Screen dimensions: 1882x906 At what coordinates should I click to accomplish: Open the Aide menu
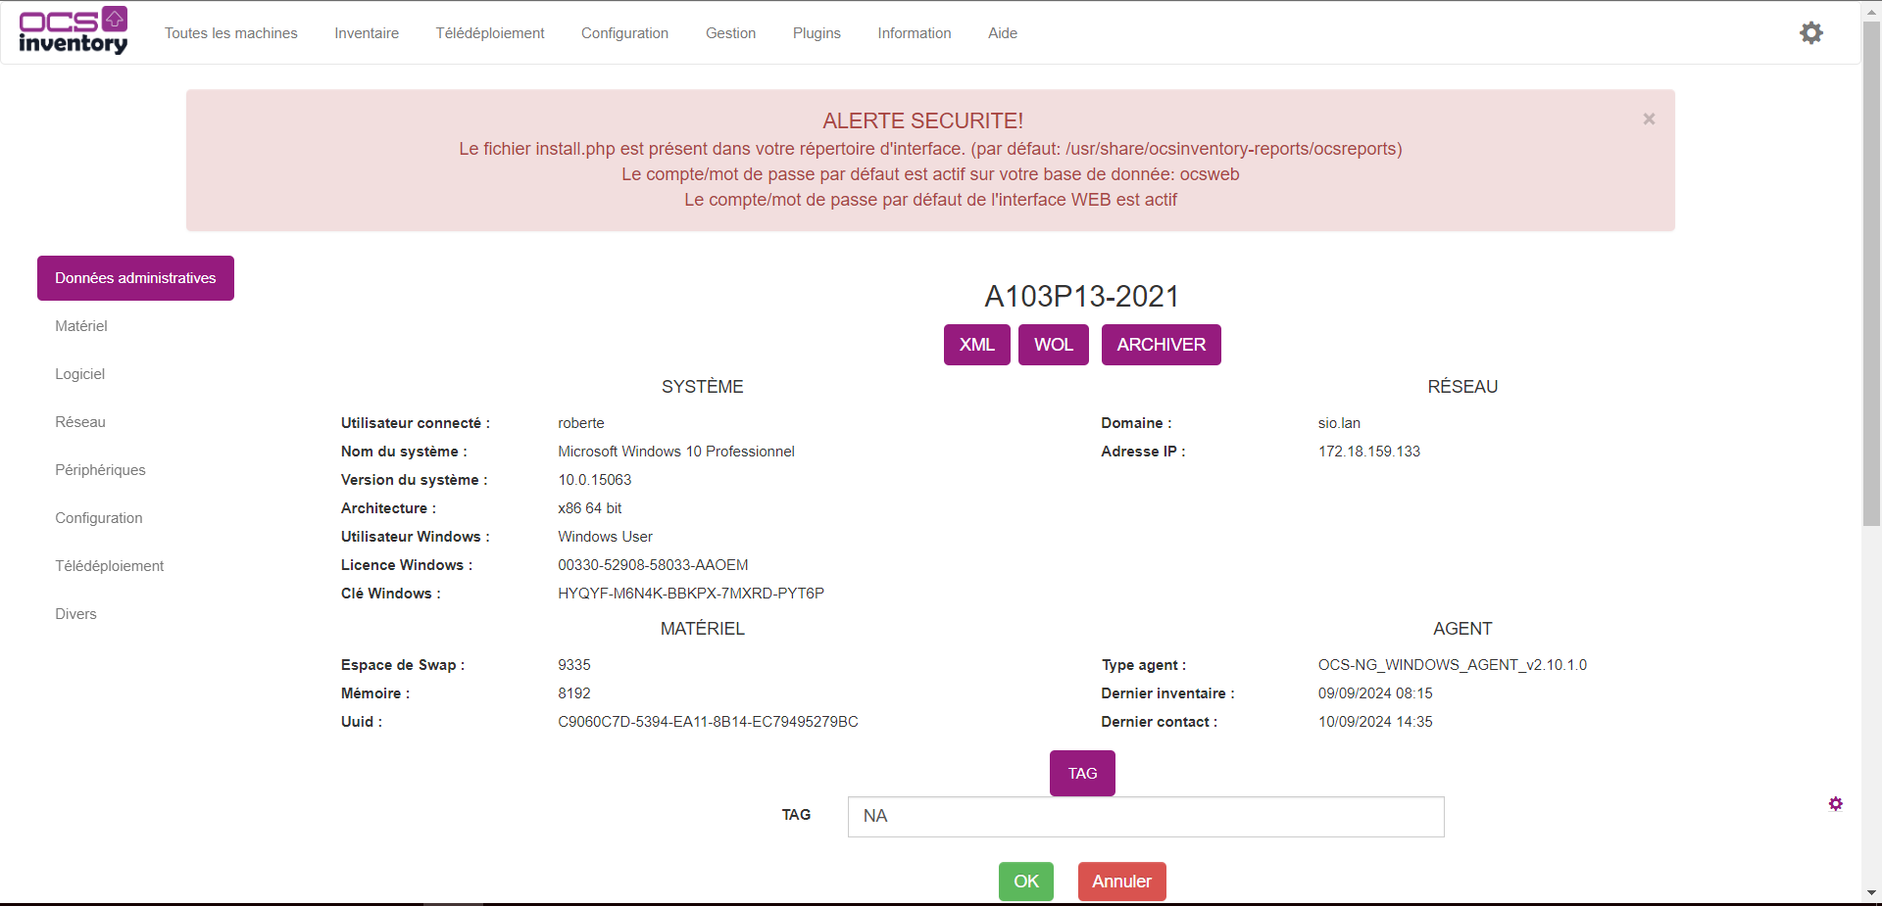click(1002, 32)
